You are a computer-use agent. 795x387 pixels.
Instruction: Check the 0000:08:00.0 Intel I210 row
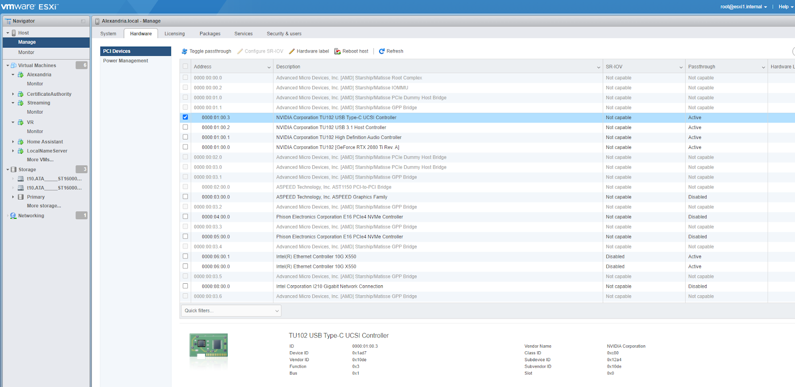tap(185, 286)
